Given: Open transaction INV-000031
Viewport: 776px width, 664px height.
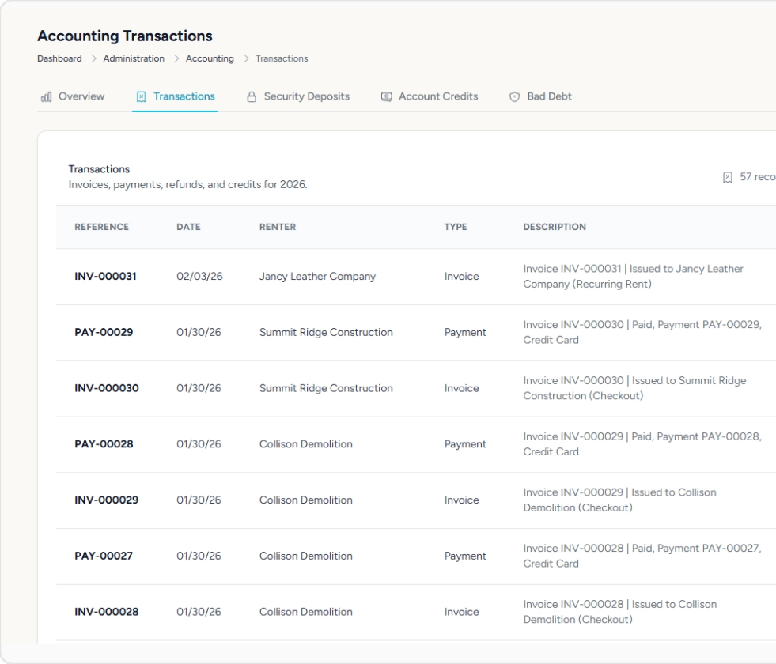Looking at the screenshot, I should 105,277.
